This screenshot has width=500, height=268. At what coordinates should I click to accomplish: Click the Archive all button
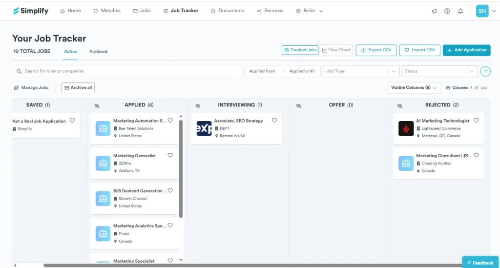tap(78, 88)
